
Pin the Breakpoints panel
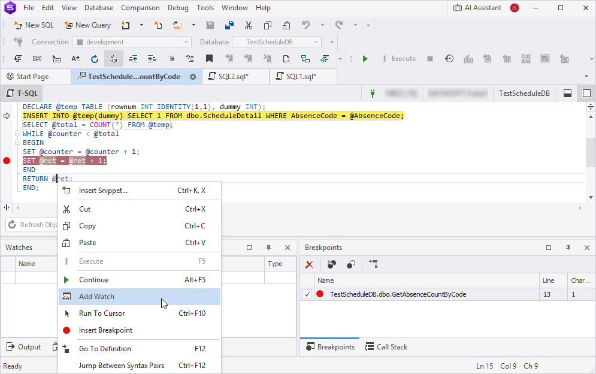point(568,248)
